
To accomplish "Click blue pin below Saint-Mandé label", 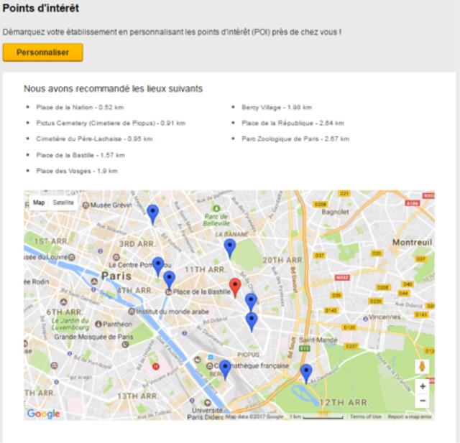I will (x=306, y=373).
